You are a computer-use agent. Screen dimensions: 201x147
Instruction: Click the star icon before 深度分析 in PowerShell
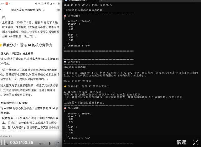tap(65, 86)
